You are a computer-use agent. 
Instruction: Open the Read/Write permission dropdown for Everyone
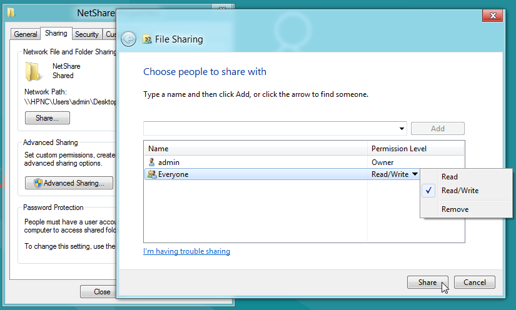(415, 174)
